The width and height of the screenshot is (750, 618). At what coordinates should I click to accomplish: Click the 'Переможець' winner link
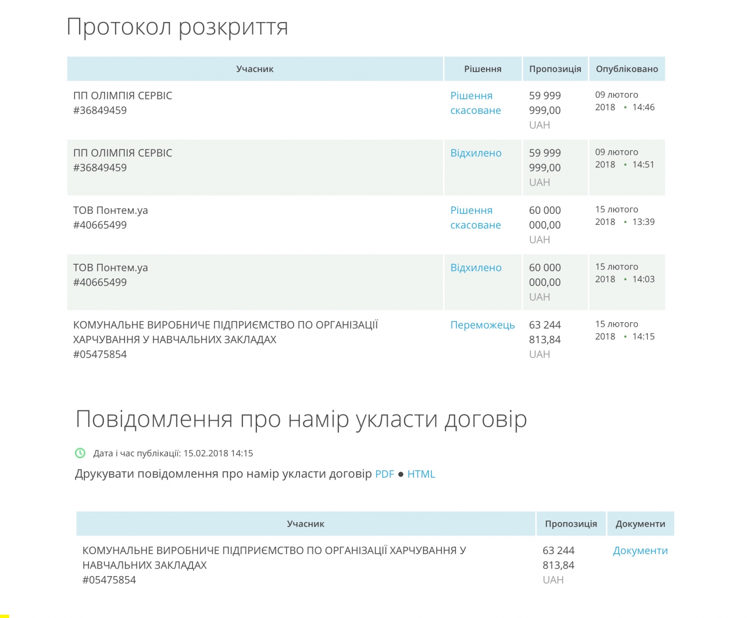(x=482, y=325)
